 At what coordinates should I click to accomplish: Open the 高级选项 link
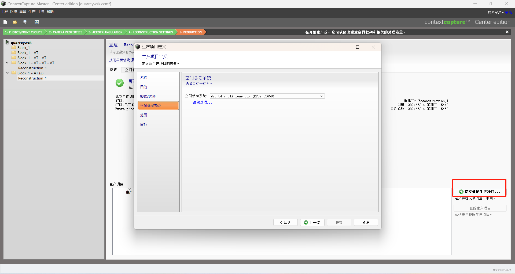203,102
